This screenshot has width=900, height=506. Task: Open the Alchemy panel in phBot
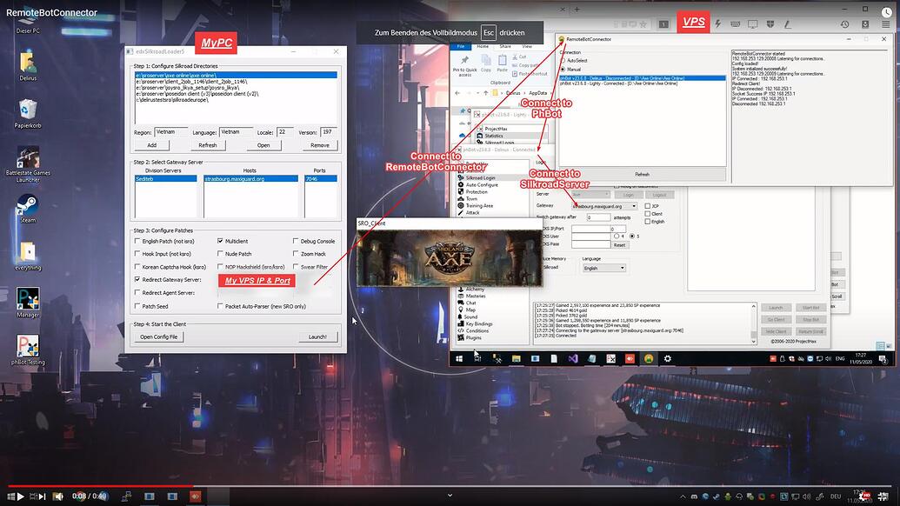(475, 289)
